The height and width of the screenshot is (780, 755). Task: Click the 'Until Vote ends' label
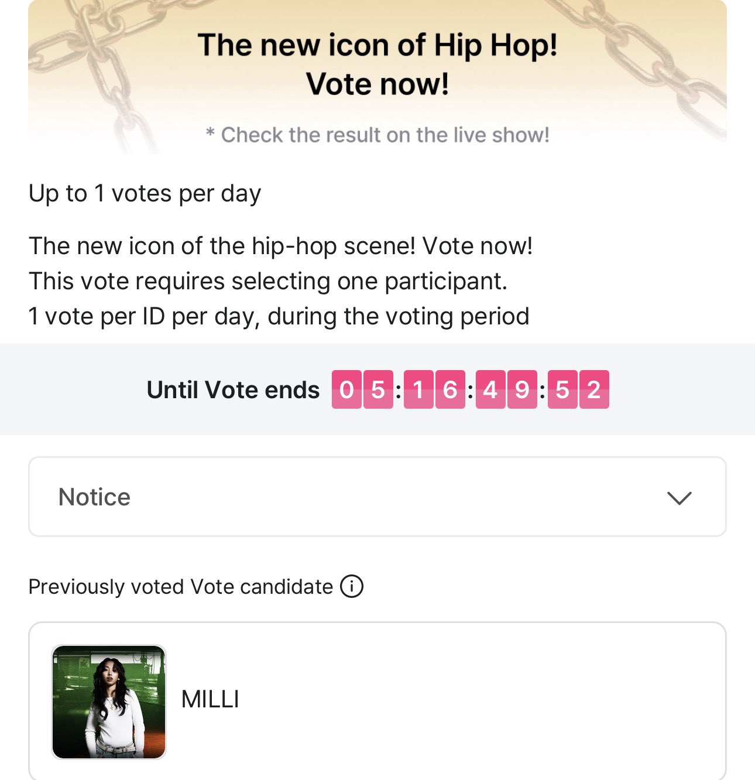click(x=233, y=389)
